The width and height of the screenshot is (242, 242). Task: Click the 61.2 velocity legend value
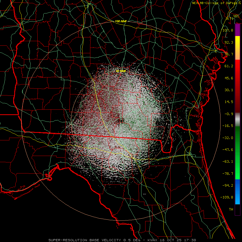click(x=229, y=66)
